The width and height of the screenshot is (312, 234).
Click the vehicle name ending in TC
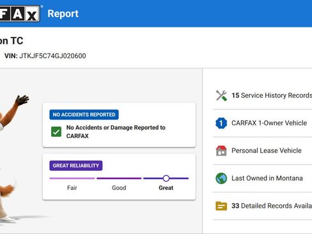(x=12, y=41)
